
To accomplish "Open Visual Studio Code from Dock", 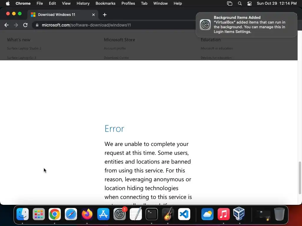I will tap(184, 214).
